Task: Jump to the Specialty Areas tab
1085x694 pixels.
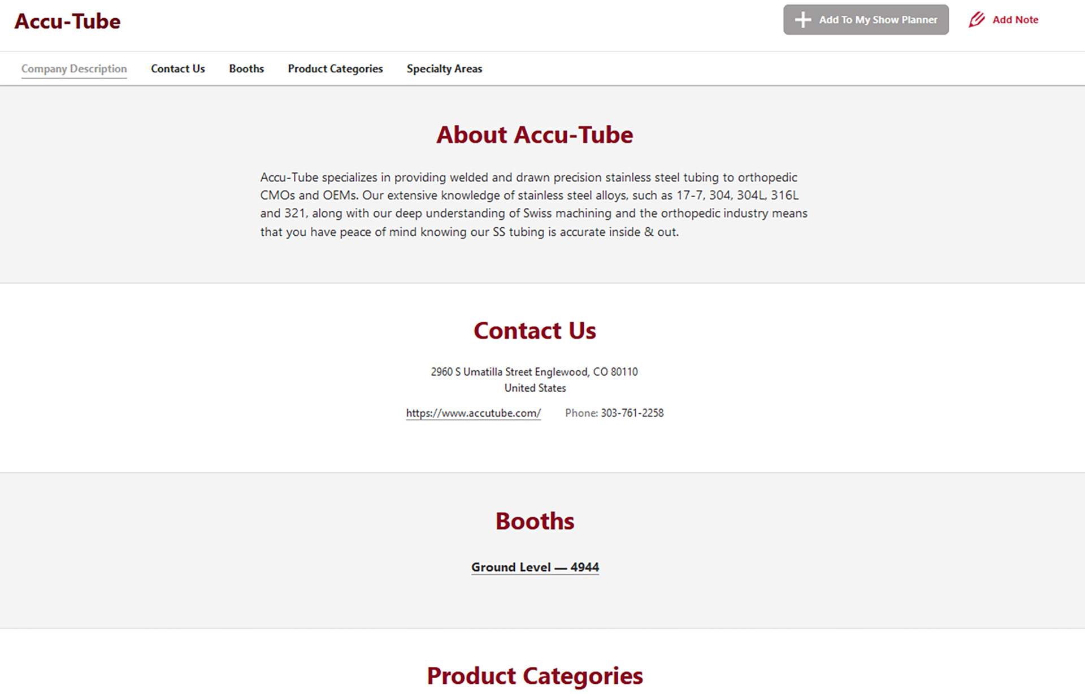Action: (x=444, y=69)
